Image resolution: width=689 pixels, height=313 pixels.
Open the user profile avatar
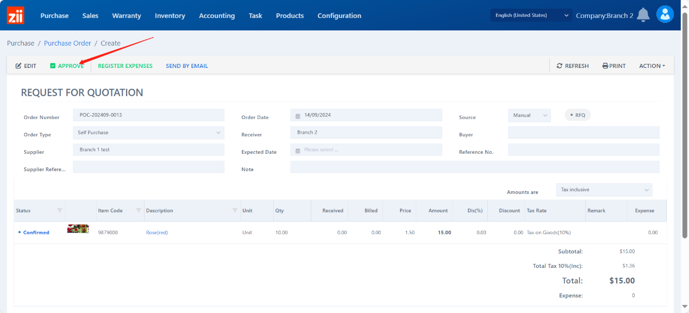coord(665,14)
